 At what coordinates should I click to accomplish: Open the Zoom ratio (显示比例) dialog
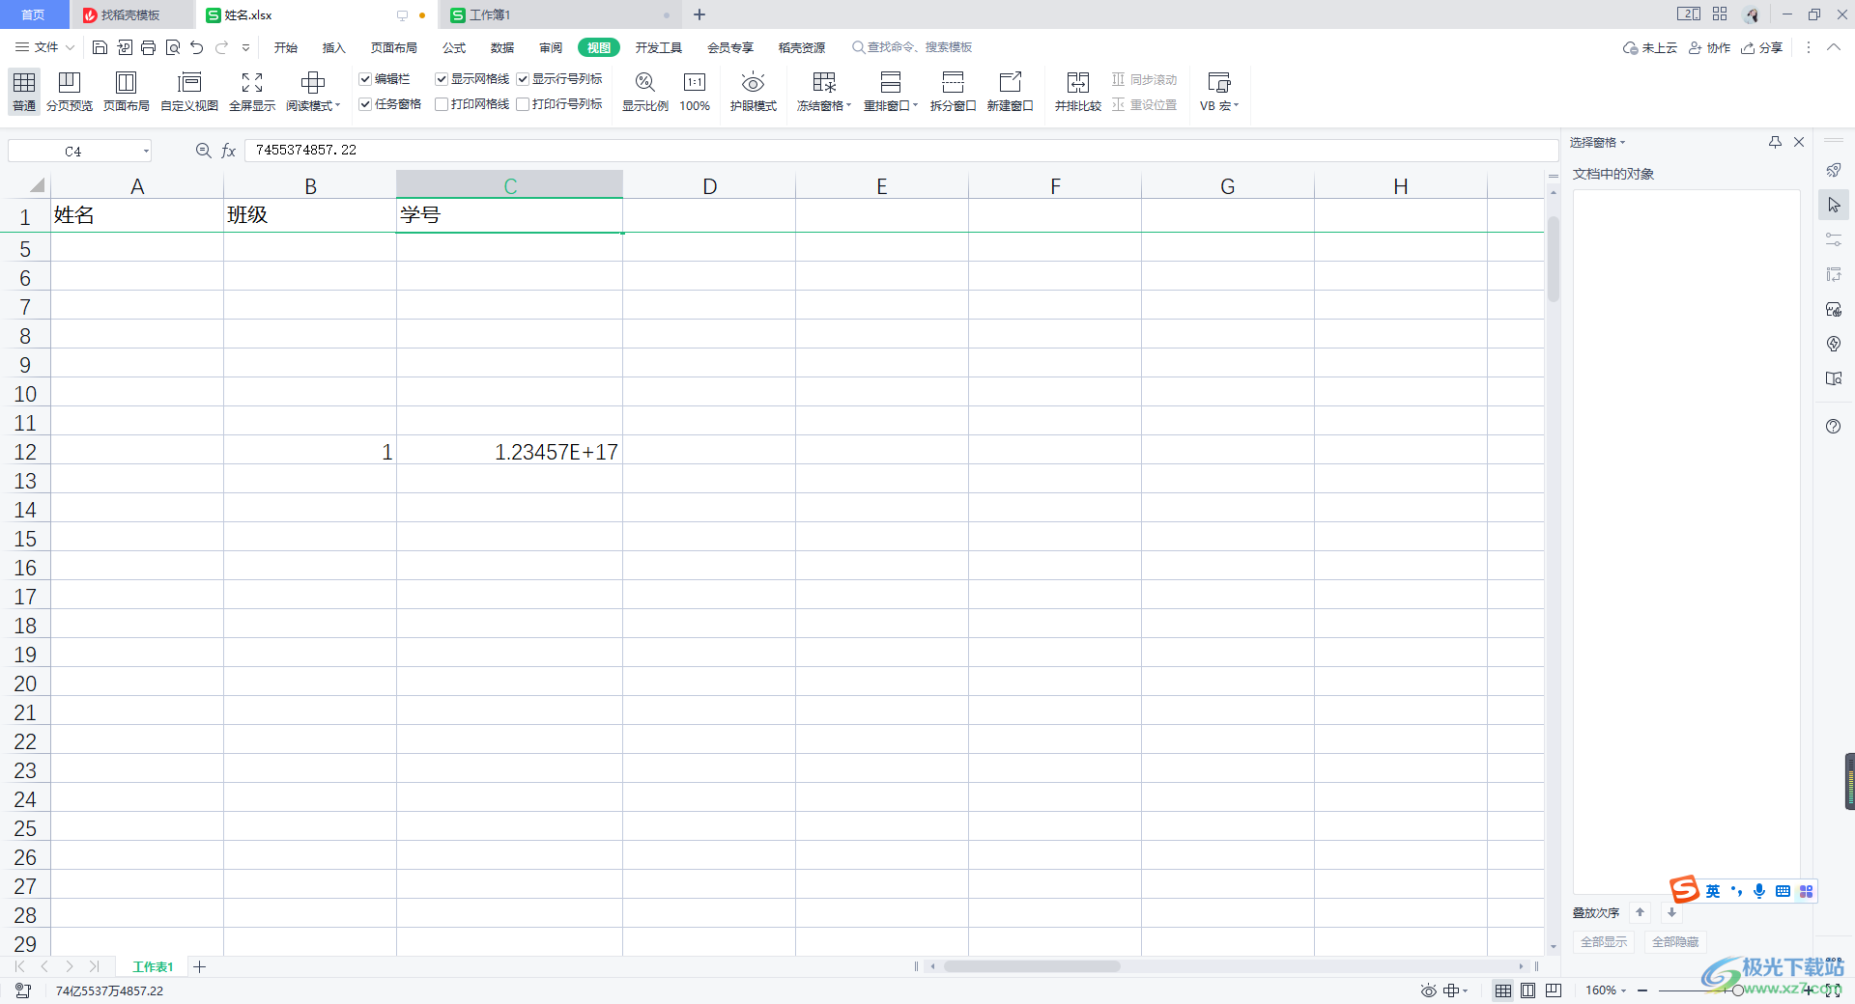(x=645, y=92)
